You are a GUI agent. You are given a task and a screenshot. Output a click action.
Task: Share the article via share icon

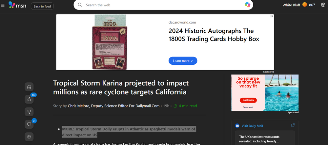(29, 137)
